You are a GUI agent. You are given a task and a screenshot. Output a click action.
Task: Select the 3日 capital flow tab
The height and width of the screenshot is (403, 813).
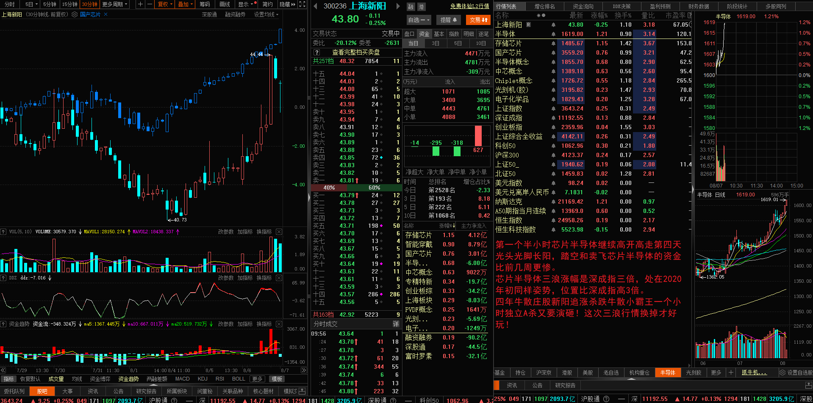[x=436, y=43]
